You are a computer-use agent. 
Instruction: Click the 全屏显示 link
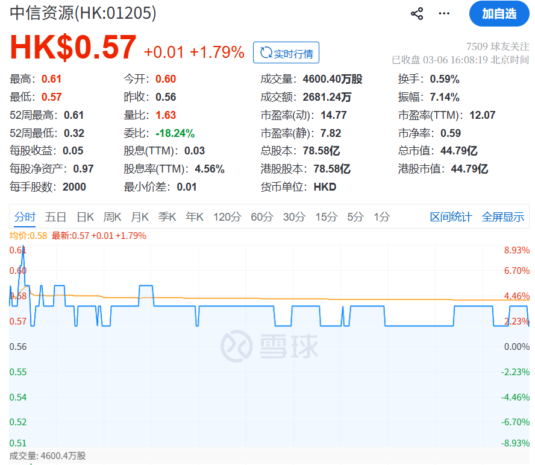point(502,217)
